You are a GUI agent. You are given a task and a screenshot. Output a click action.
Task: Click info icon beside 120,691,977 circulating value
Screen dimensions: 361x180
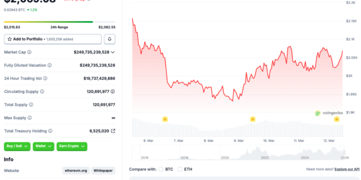113,91
